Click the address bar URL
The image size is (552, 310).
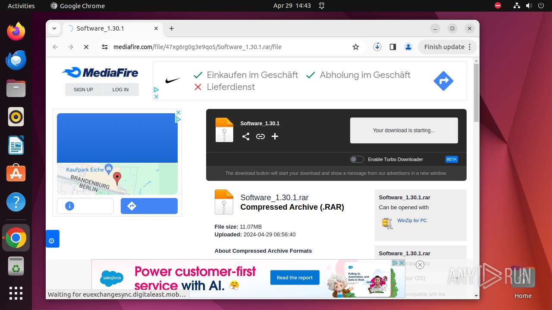[197, 47]
